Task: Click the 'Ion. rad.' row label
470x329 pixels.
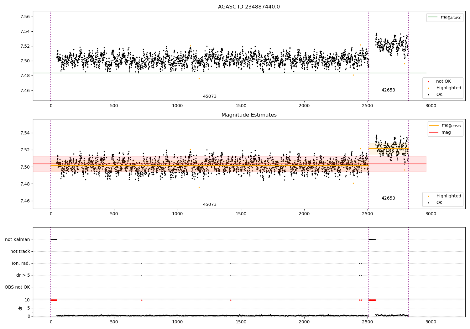Action: (21, 264)
